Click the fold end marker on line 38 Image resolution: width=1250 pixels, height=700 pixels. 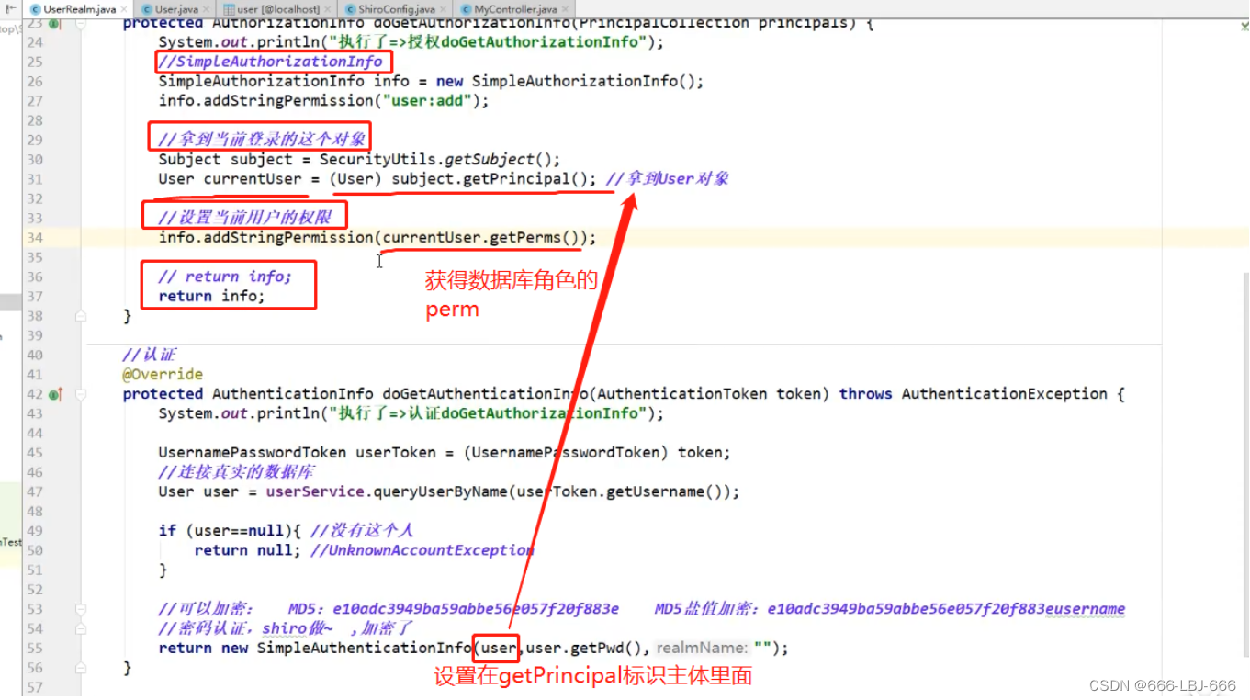(81, 316)
